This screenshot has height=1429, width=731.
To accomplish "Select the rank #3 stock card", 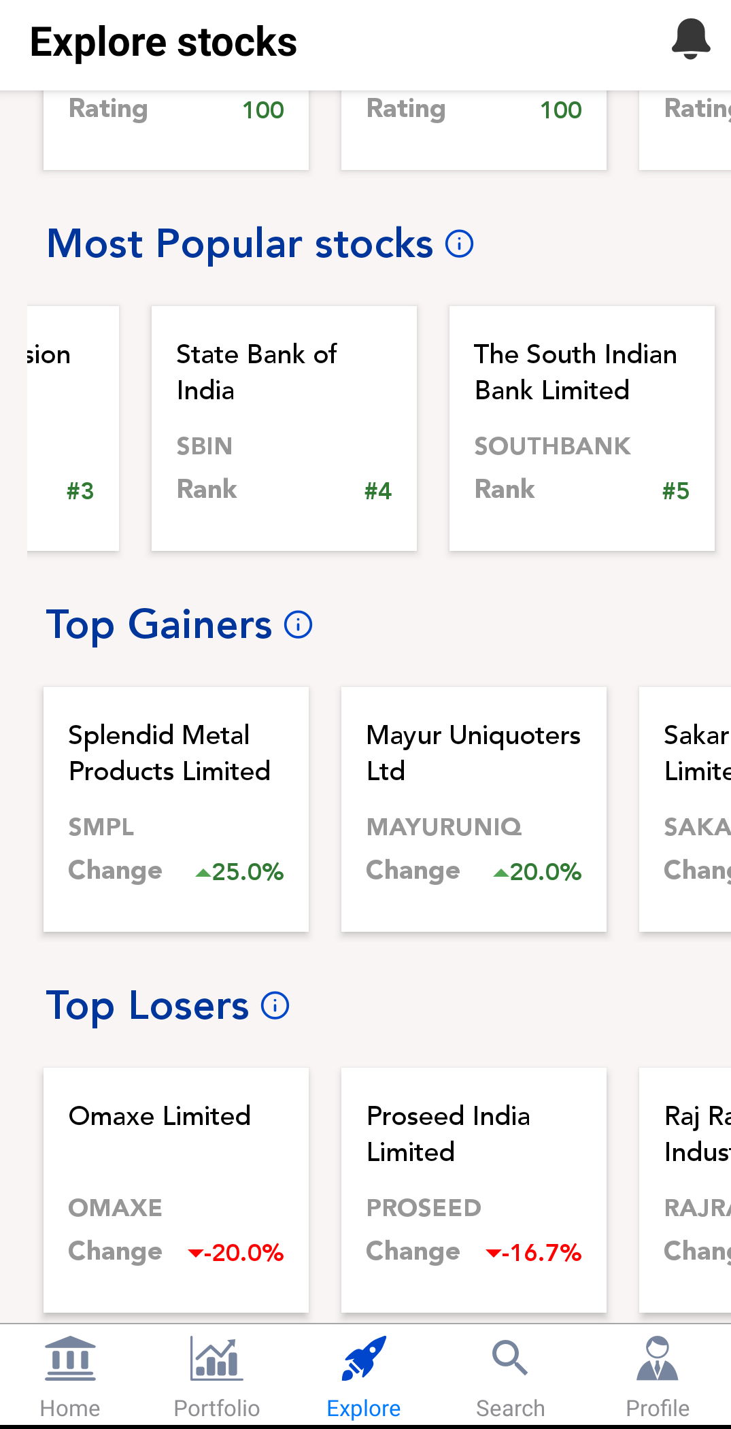I will 73,428.
